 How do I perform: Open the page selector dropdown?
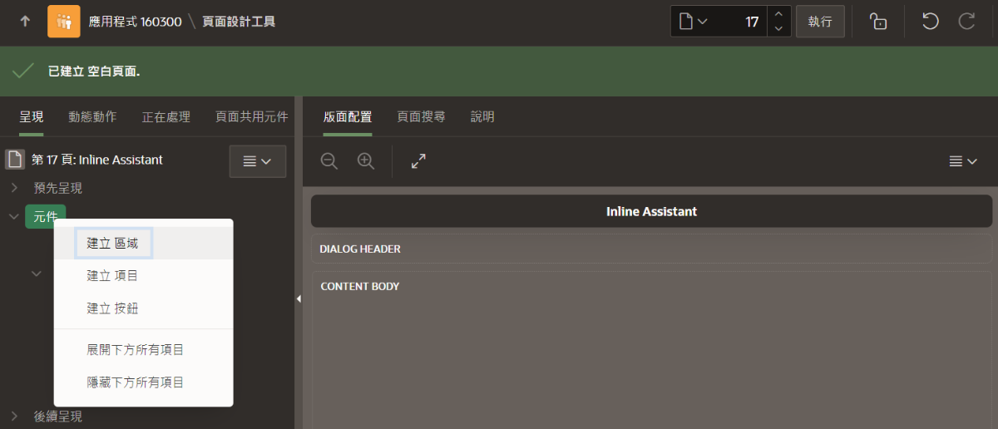coord(693,22)
